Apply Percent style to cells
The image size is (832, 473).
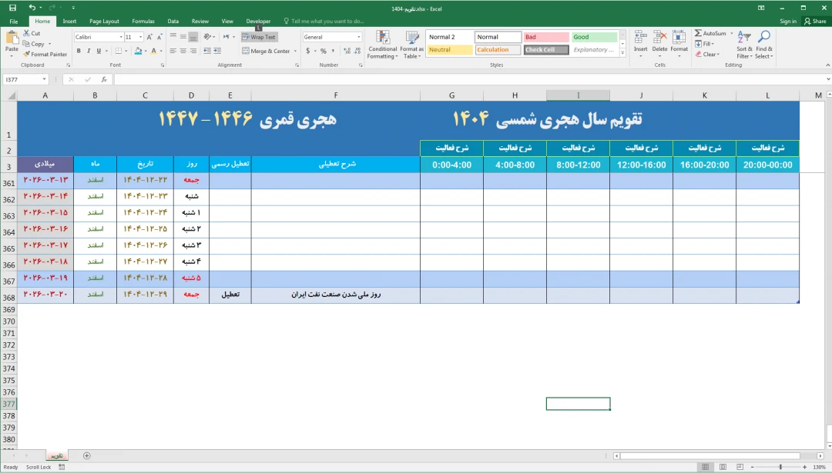[x=323, y=51]
